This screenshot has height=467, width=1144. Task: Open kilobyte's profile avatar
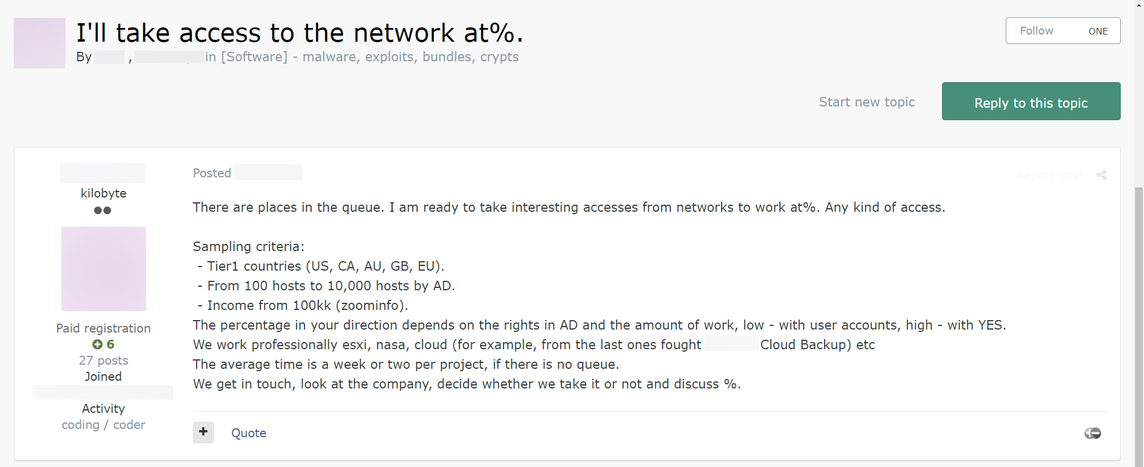(x=104, y=269)
